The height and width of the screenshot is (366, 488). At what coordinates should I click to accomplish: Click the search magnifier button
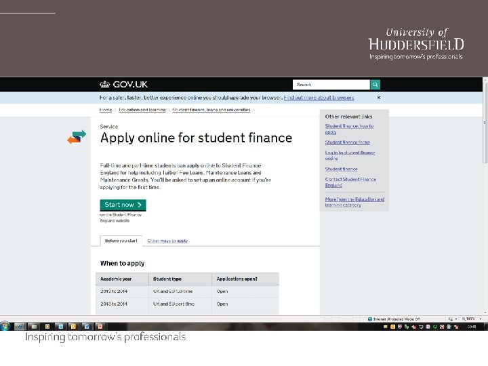click(x=375, y=85)
